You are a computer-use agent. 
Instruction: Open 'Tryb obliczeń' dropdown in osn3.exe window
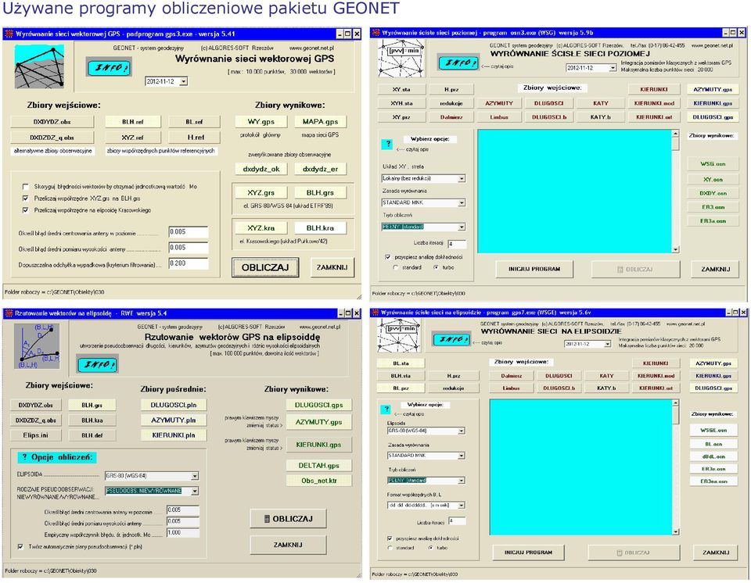tap(462, 227)
